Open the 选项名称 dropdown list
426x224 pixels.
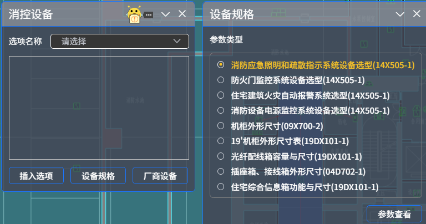[x=120, y=41]
